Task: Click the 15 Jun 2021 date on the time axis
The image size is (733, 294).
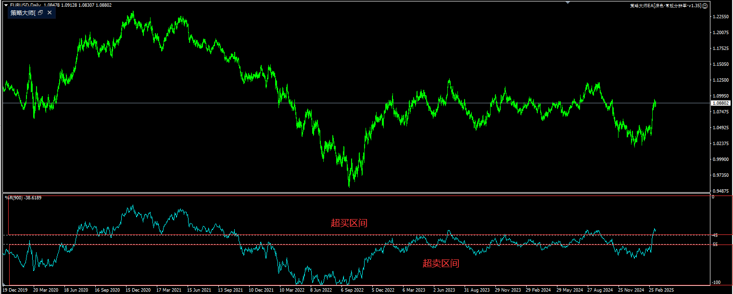Action: click(199, 290)
